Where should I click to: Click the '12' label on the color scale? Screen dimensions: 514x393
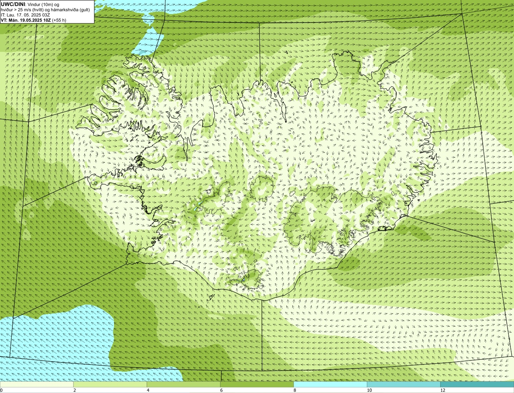click(x=443, y=390)
